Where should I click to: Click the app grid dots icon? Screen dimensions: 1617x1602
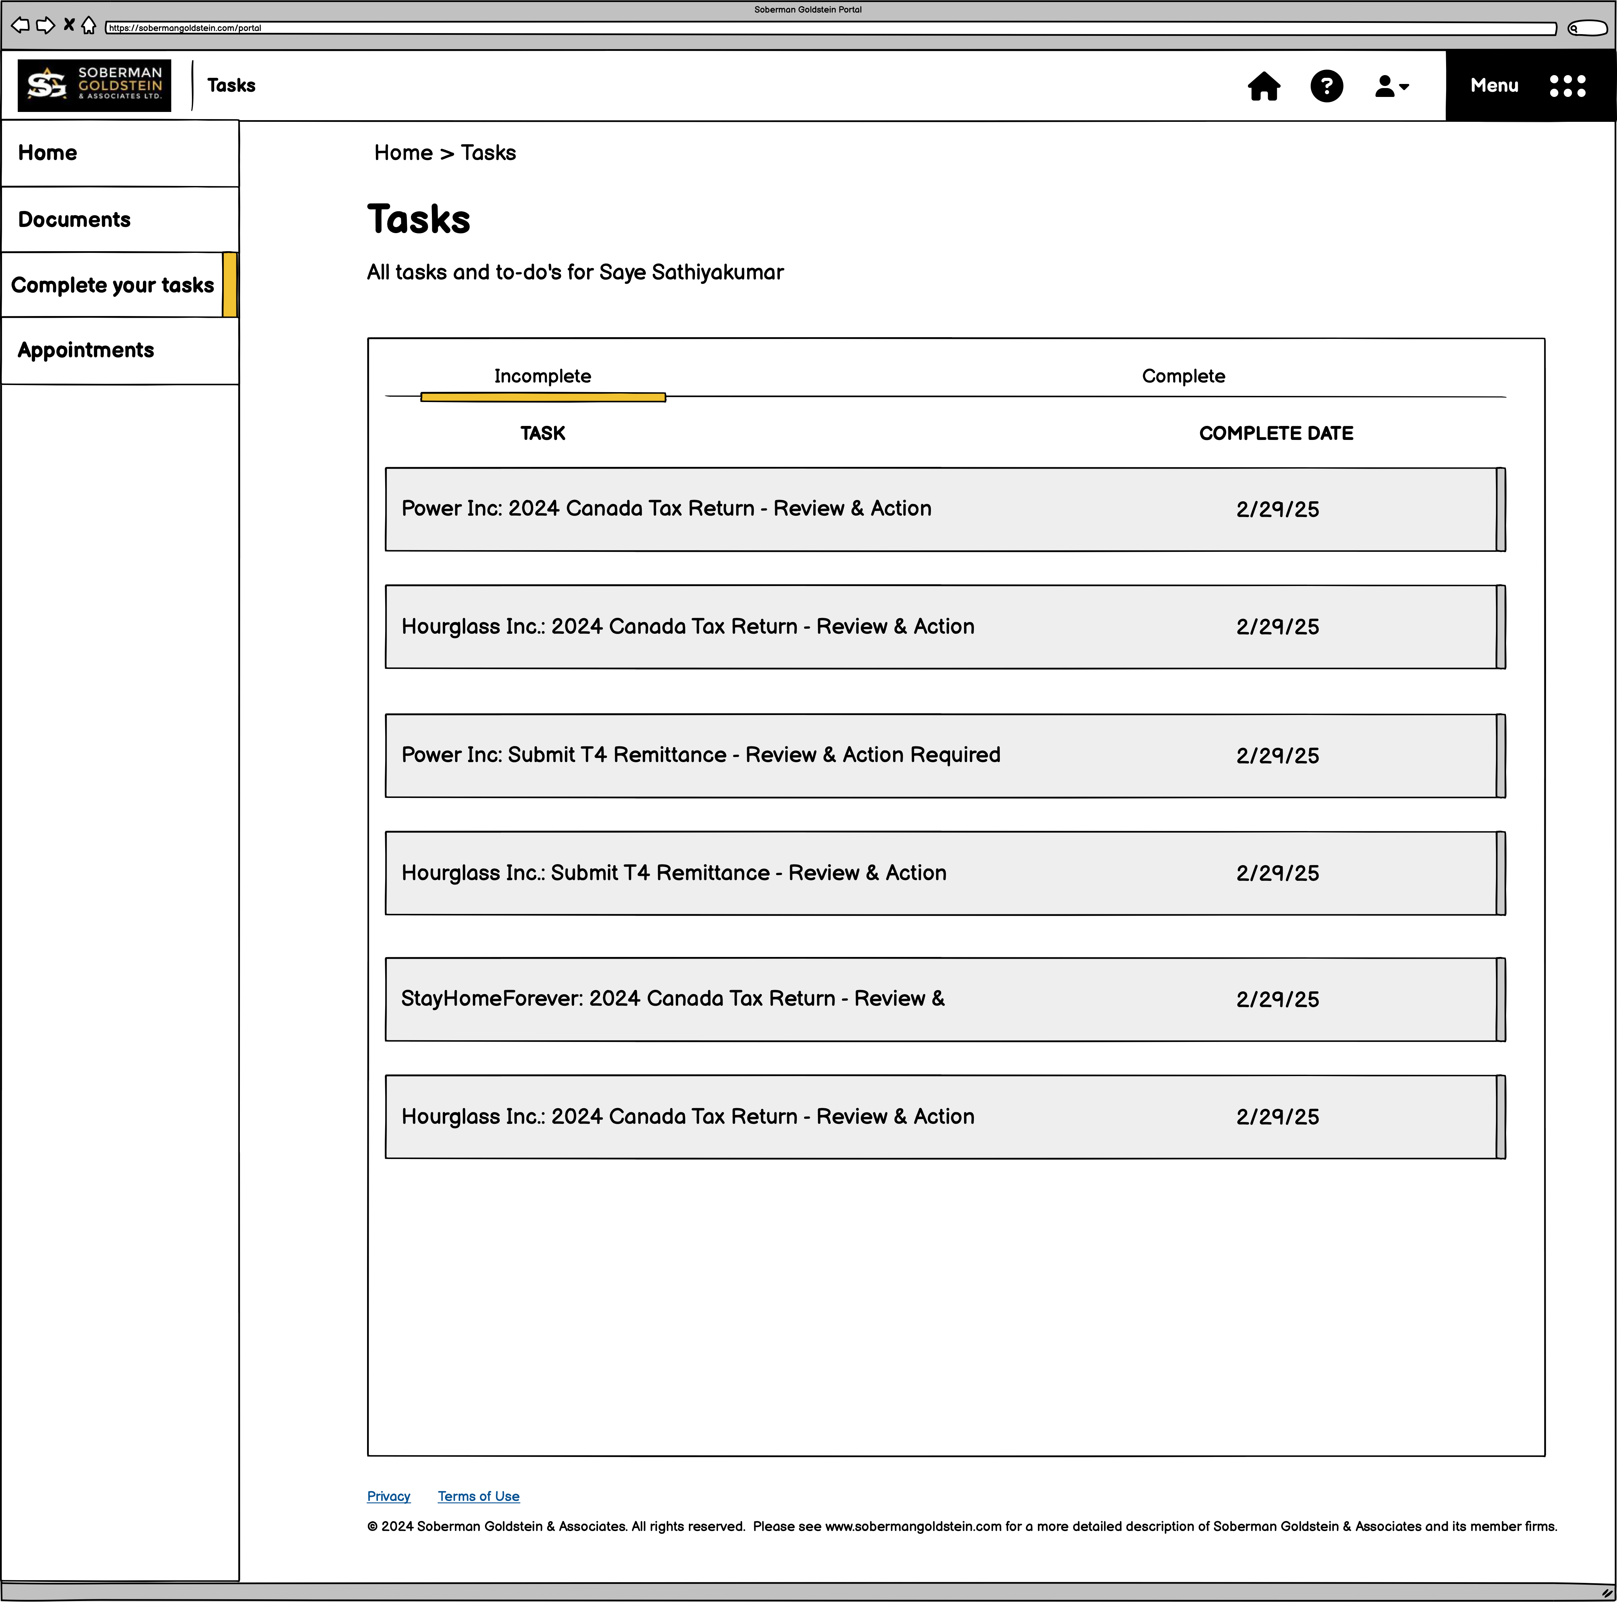pyautogui.click(x=1568, y=86)
